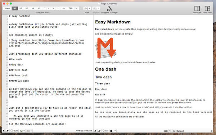Screen dimensions: 216x135
Task: Click the 'rows: 33 chars: 778' status text
Action: point(84,131)
